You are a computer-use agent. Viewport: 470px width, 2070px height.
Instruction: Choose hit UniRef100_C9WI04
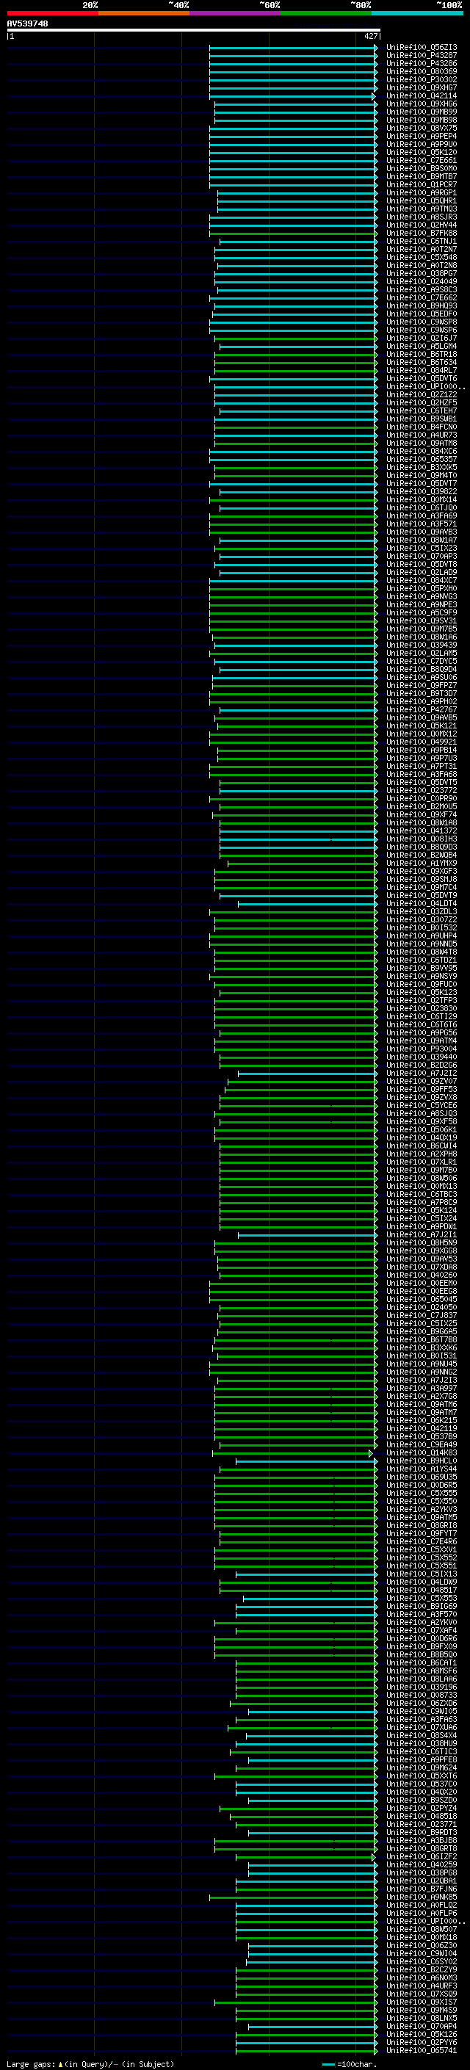[x=421, y=1953]
